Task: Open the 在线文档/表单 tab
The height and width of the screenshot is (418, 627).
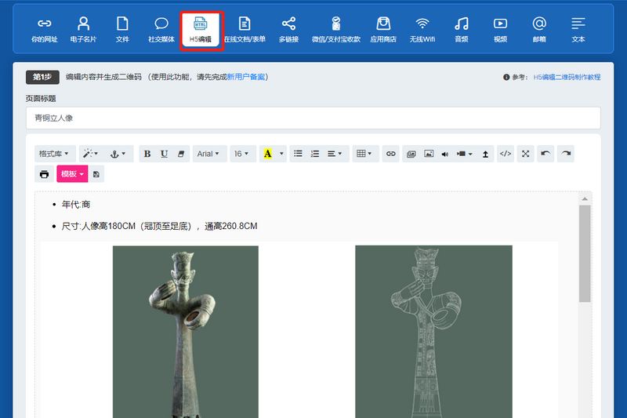Action: pyautogui.click(x=245, y=30)
